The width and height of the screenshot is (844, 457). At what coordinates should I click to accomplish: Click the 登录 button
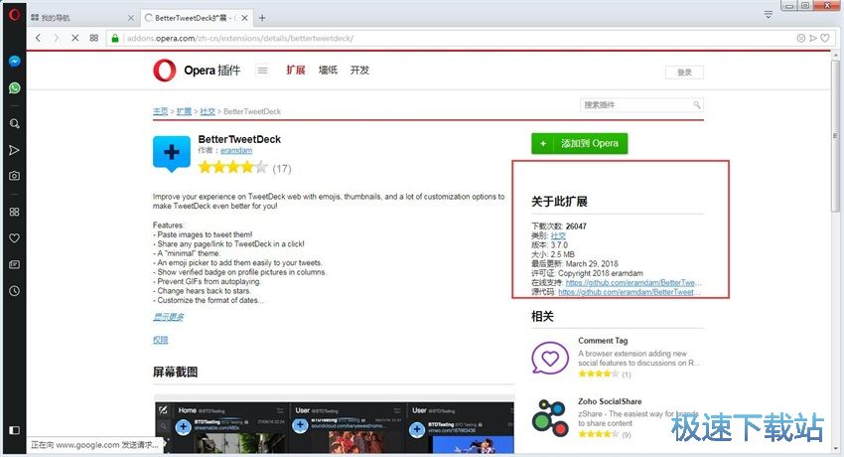click(x=684, y=73)
